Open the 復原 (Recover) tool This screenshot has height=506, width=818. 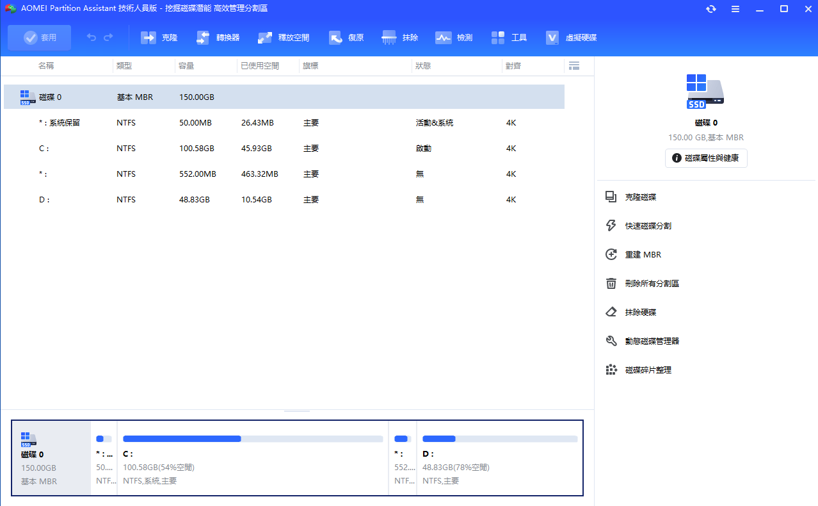tap(346, 38)
